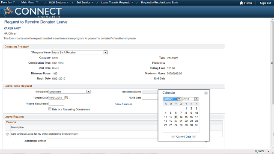Open HCM Systems breadcrumb menu
The height and width of the screenshot is (154, 274).
tap(59, 3)
